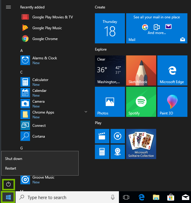Click the Explore group heading
Screen dimensions: 191x203
click(x=101, y=49)
